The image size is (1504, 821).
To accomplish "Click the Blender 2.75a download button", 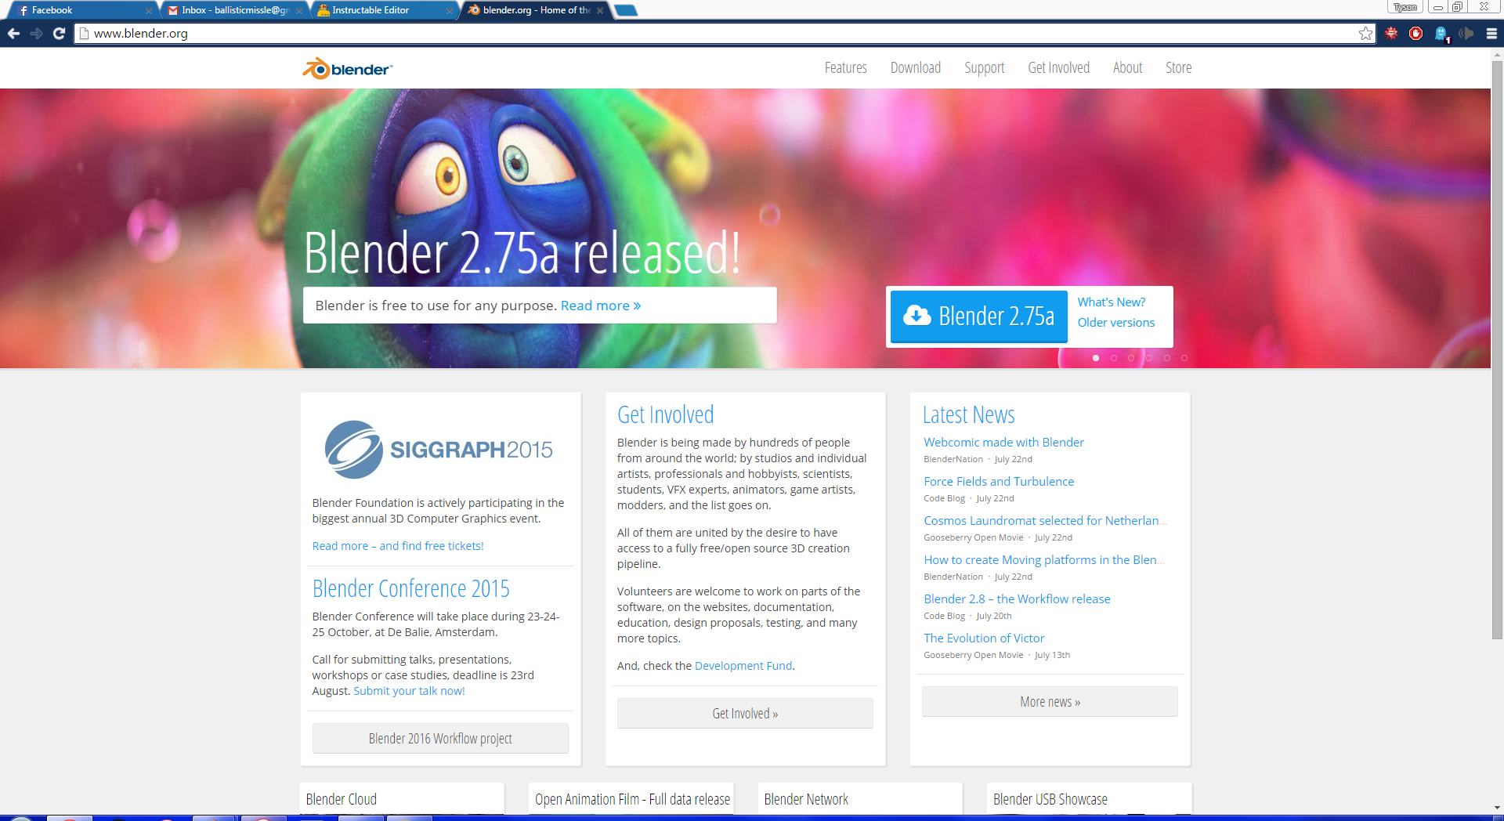I will (x=978, y=316).
